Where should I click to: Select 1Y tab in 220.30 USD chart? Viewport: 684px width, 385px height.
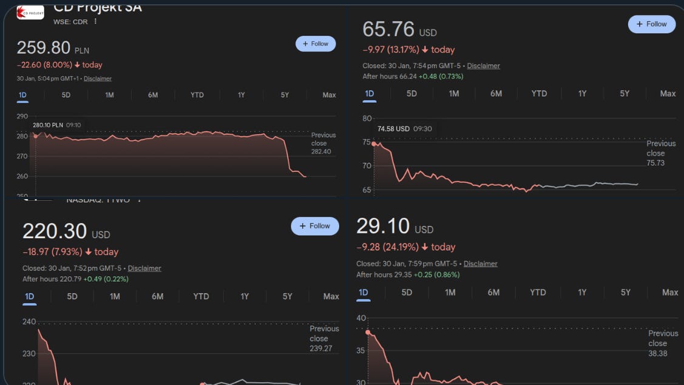pyautogui.click(x=245, y=297)
